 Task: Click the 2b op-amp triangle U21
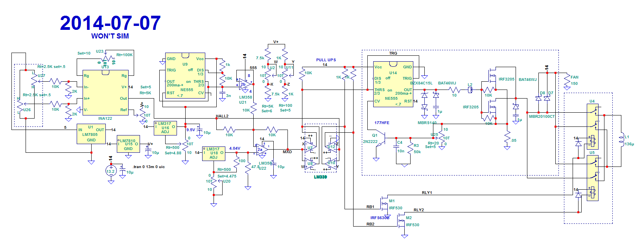pyautogui.click(x=244, y=84)
